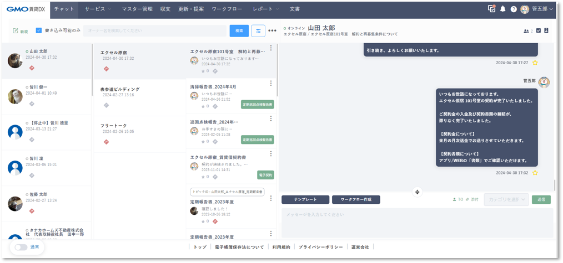Click the message input text area
563x263 pixels.
[416, 221]
